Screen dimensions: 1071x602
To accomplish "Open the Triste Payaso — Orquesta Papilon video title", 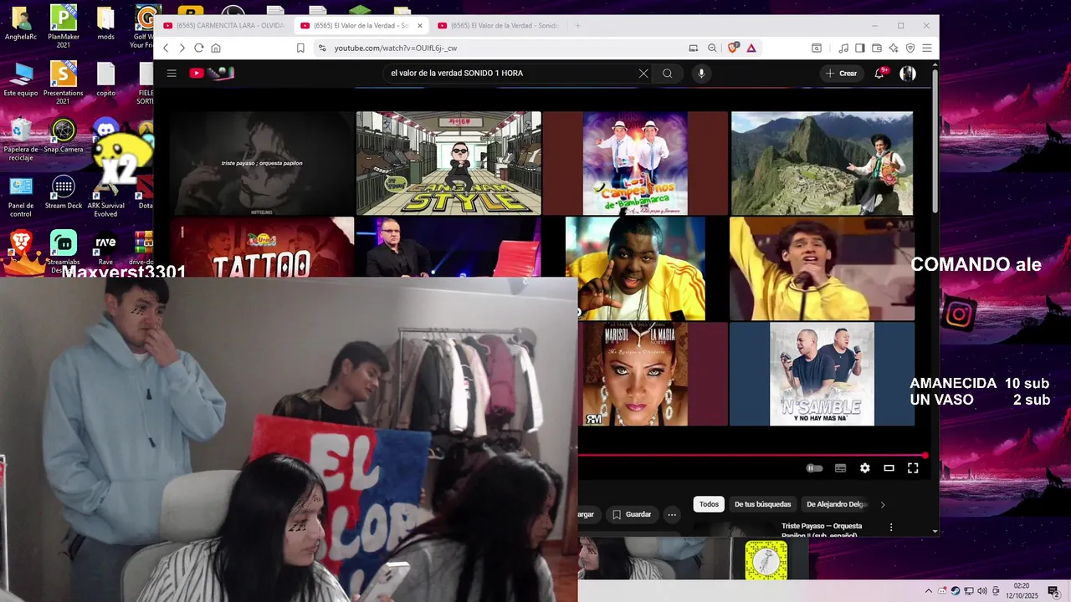I will point(822,530).
